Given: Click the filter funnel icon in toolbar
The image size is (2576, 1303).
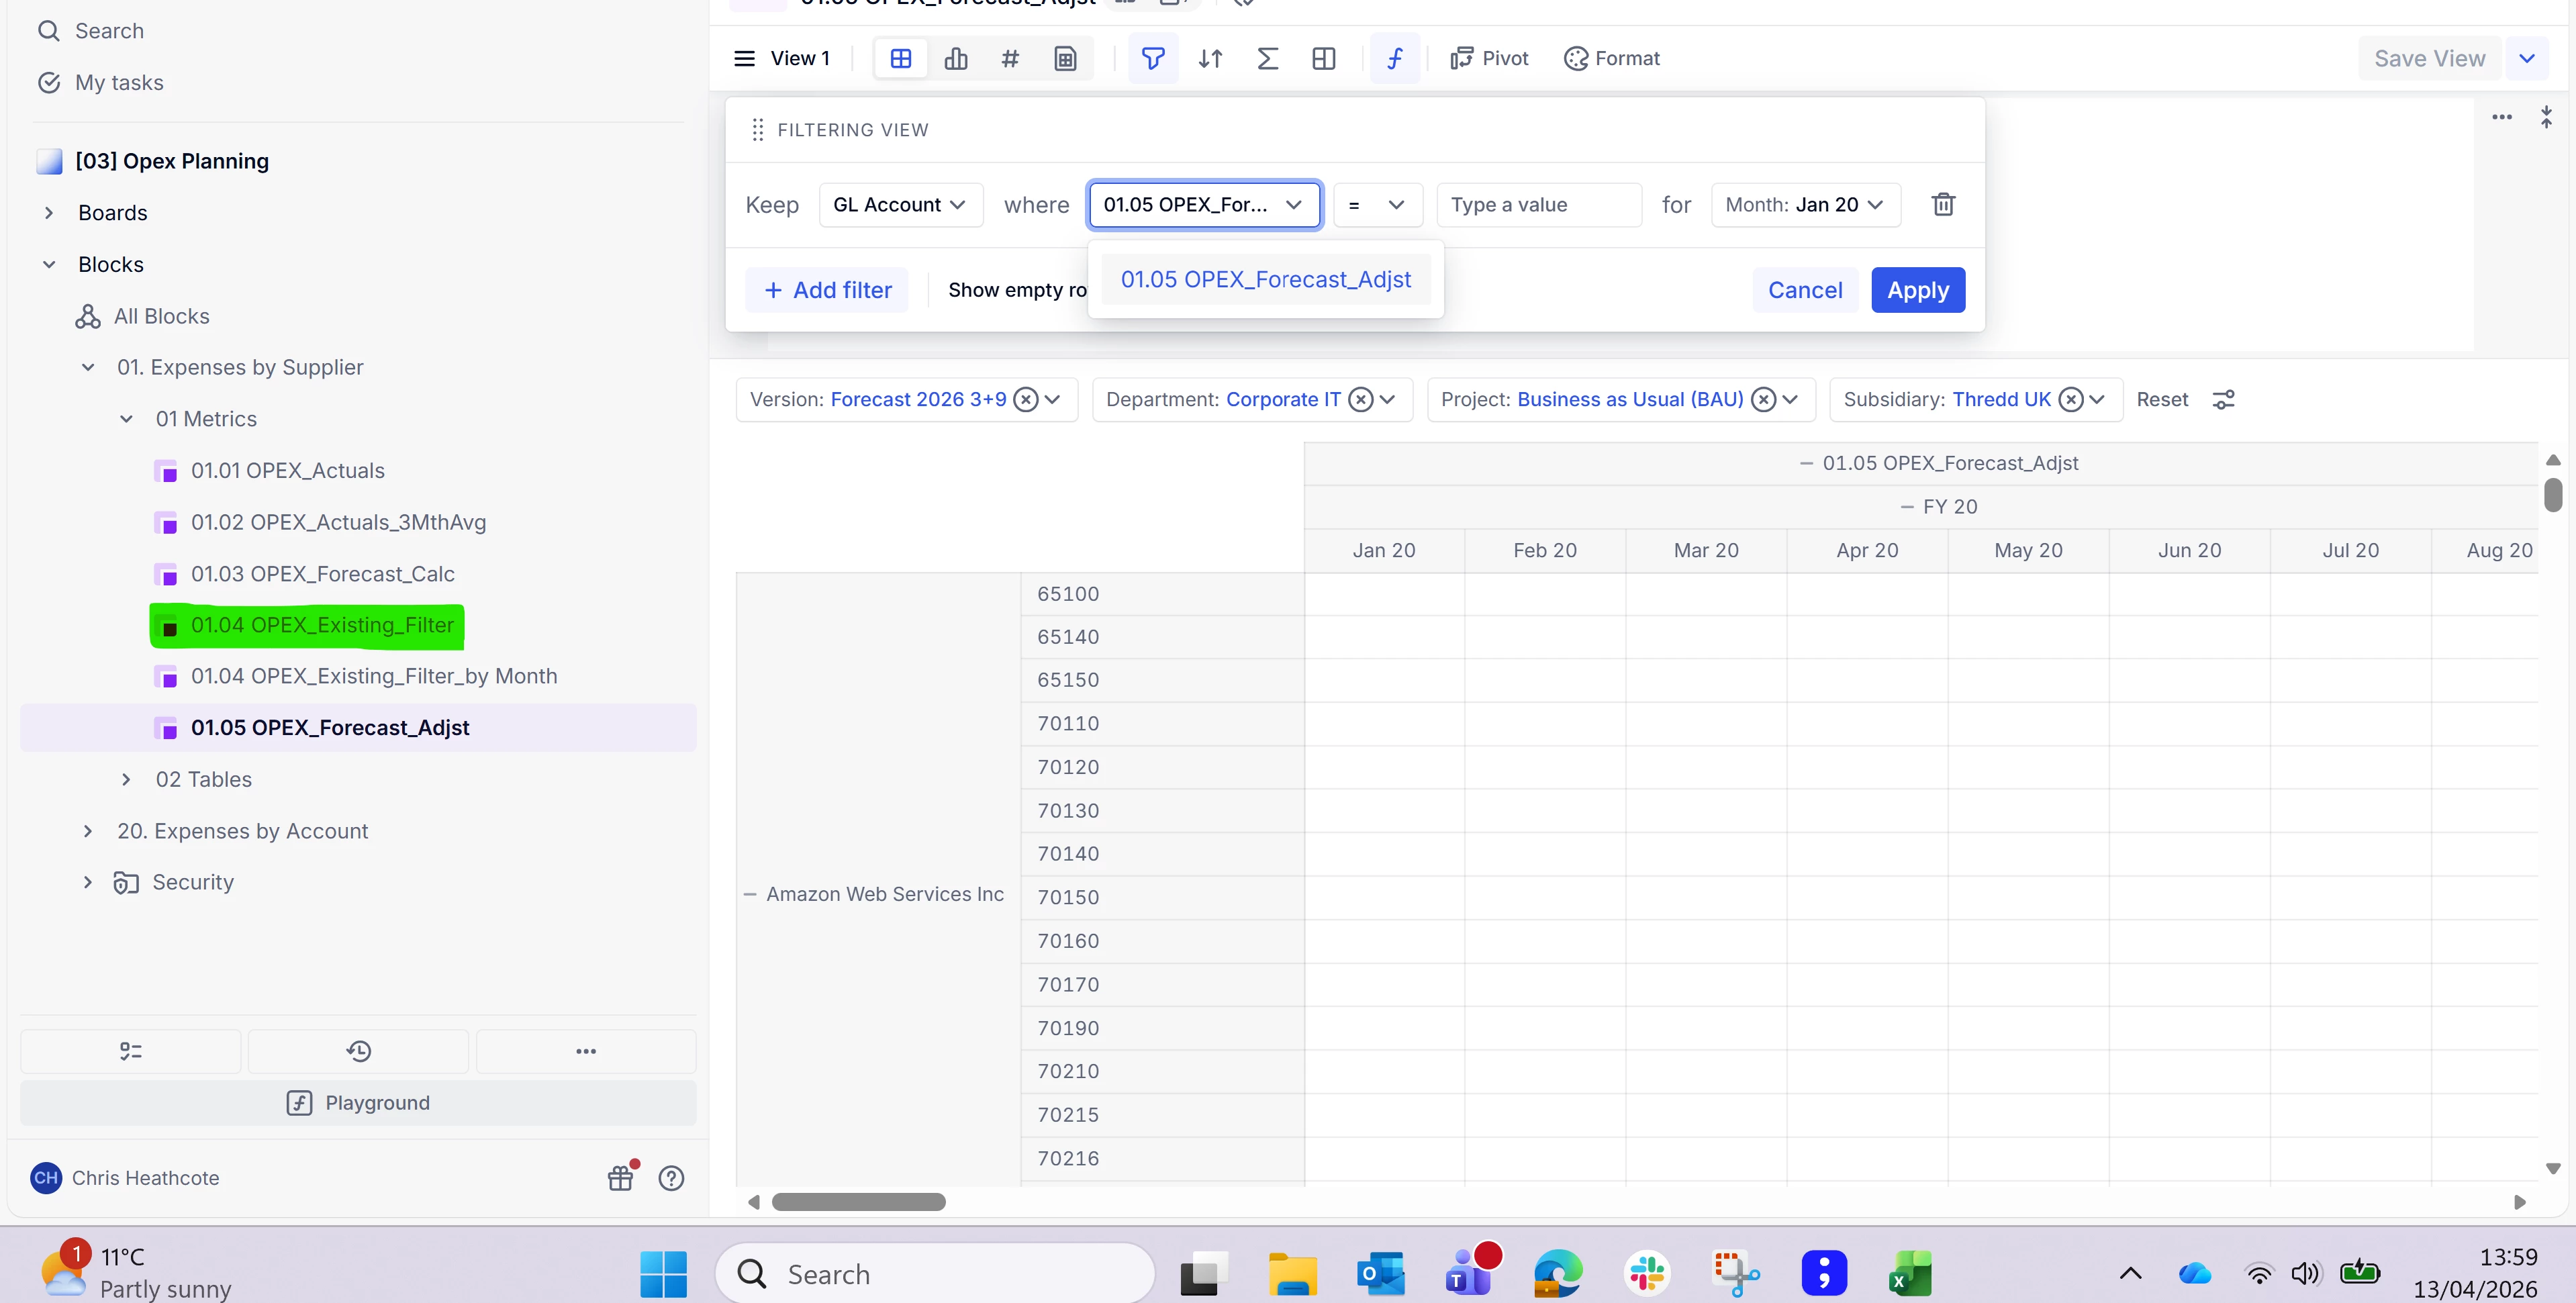Looking at the screenshot, I should 1152,59.
